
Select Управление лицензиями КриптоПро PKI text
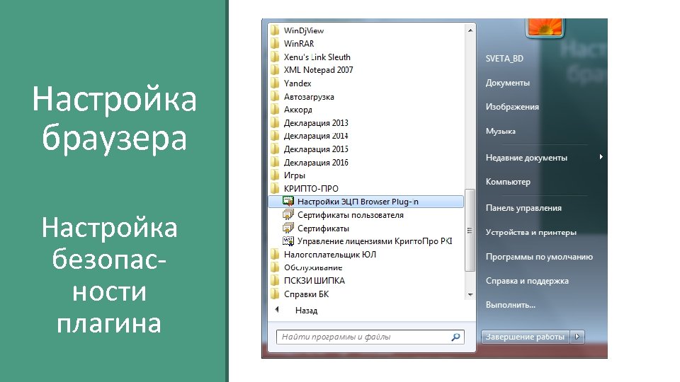[x=375, y=241]
